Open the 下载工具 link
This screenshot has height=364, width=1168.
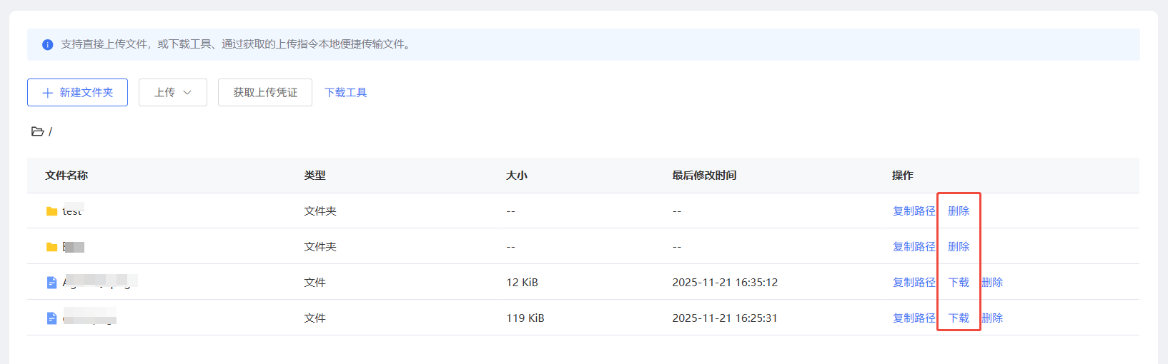tap(346, 93)
